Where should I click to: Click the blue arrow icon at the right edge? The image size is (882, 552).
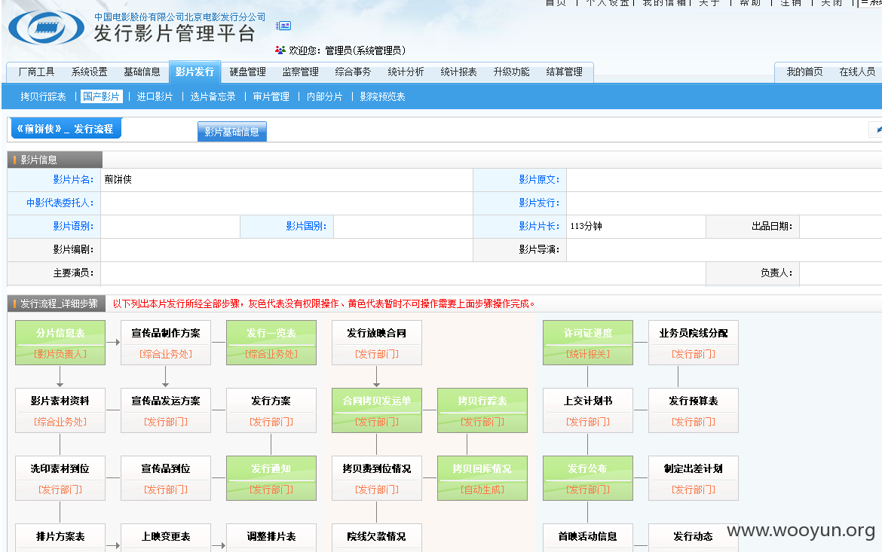(877, 130)
